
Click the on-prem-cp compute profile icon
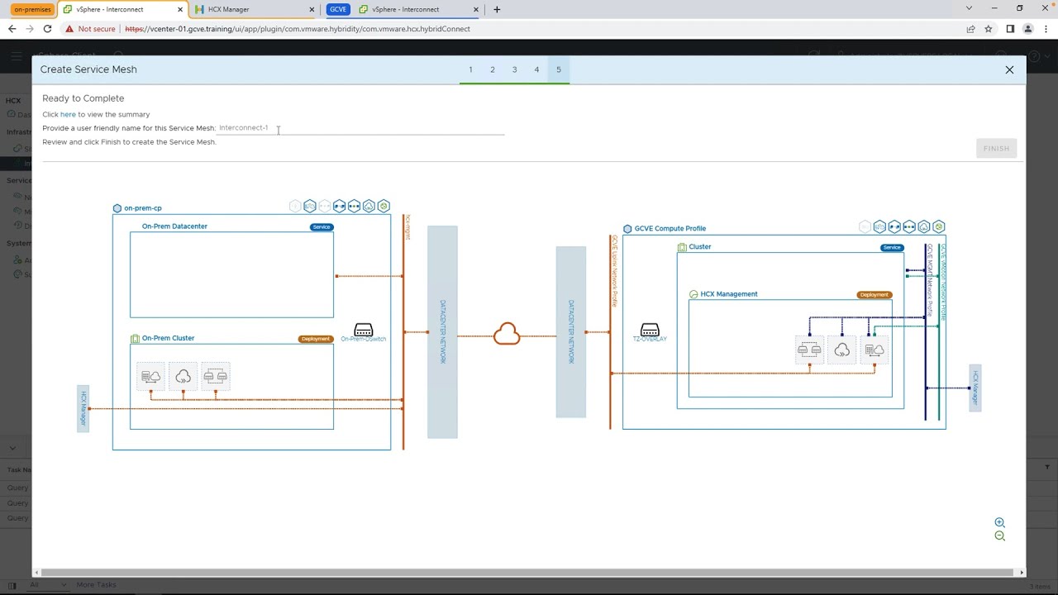coord(117,208)
